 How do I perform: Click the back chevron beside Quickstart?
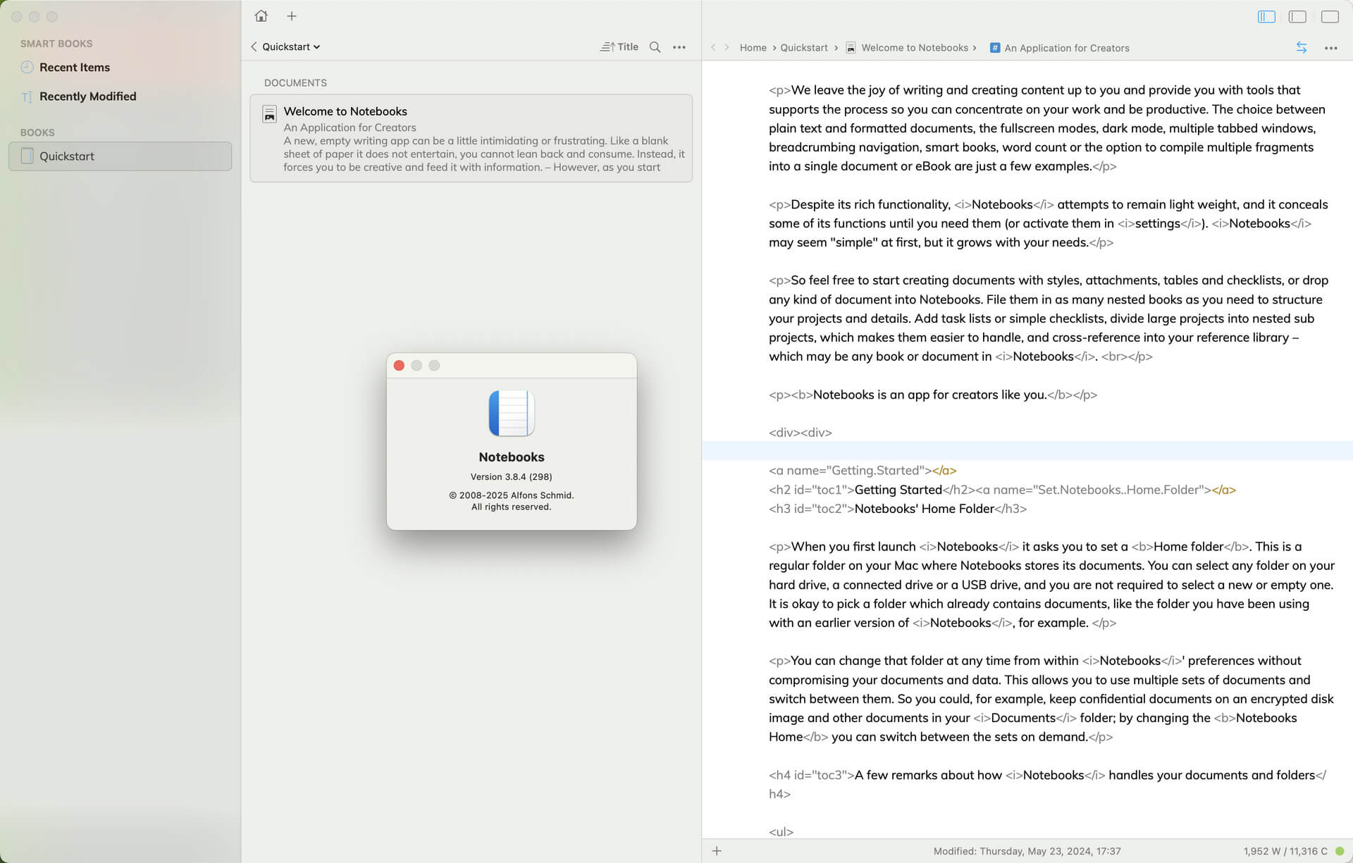click(254, 46)
